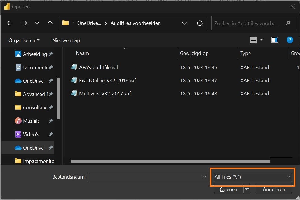Screen dimensions: 300x200
Task: Click the horizontal scrollbar in file list
Action: pyautogui.click(x=170, y=161)
